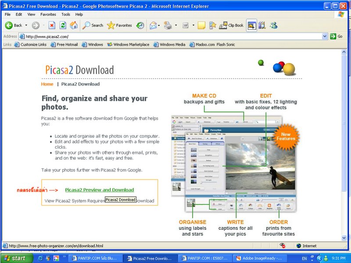Click the orange Home breadcrumb link
The height and width of the screenshot is (263, 351).
(x=47, y=84)
